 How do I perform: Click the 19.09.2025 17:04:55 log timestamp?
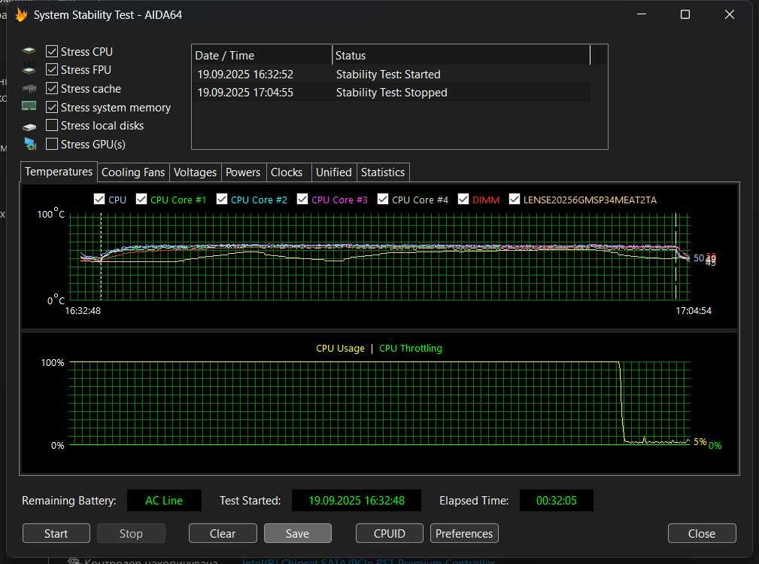[x=245, y=93]
